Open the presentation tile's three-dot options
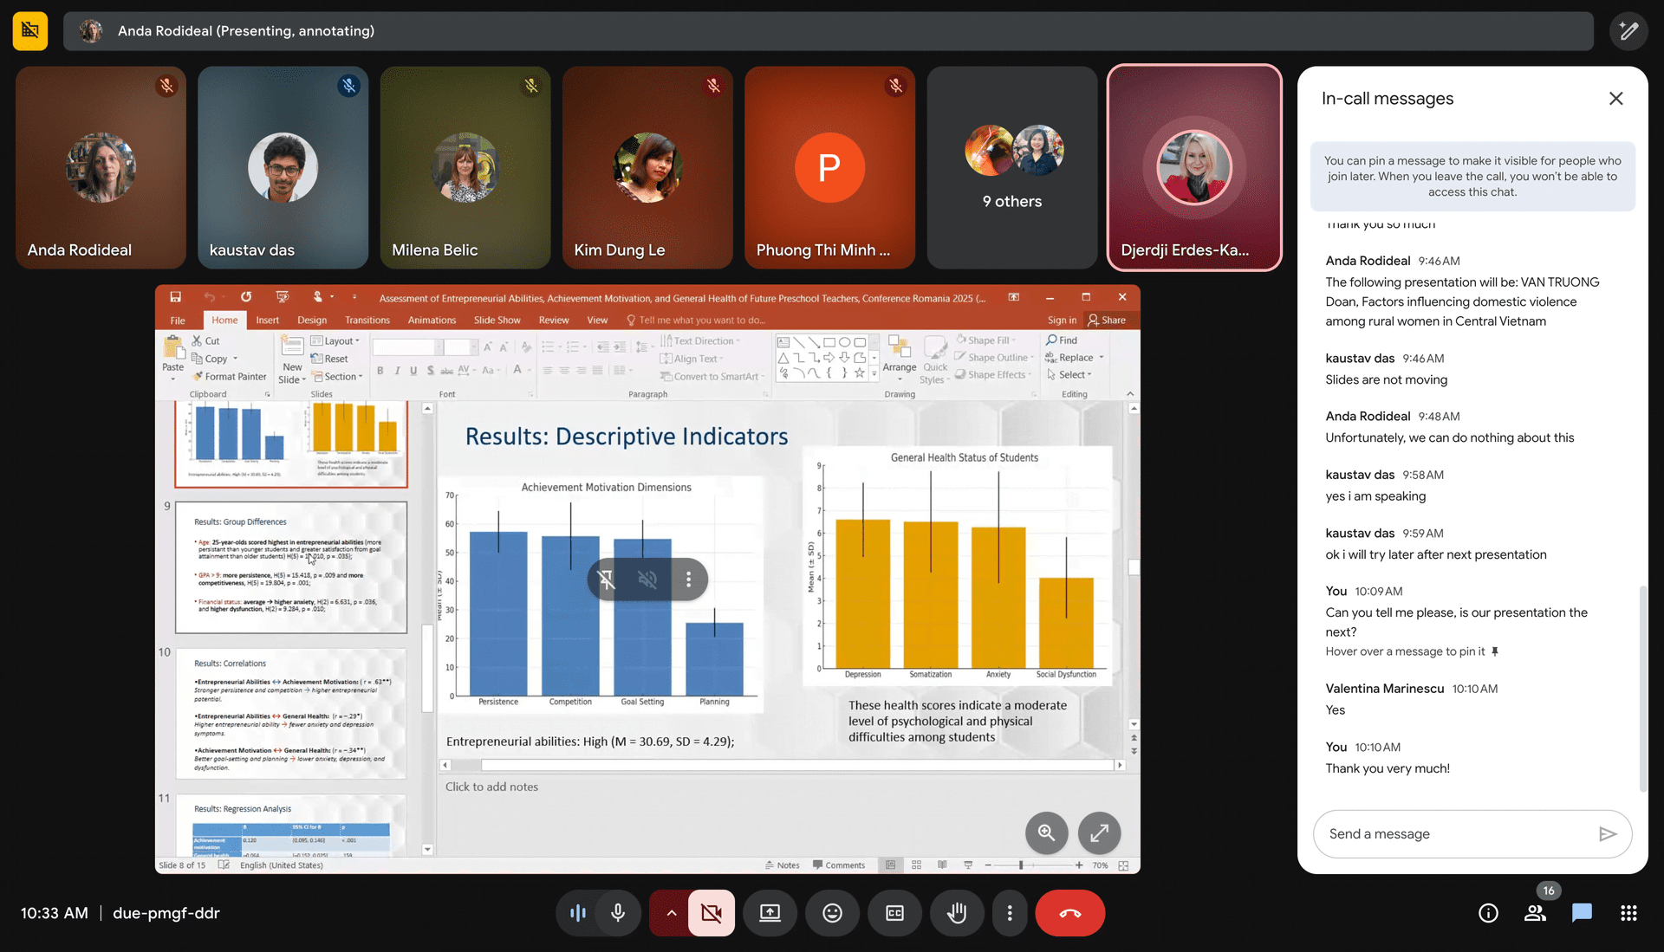 click(x=689, y=580)
